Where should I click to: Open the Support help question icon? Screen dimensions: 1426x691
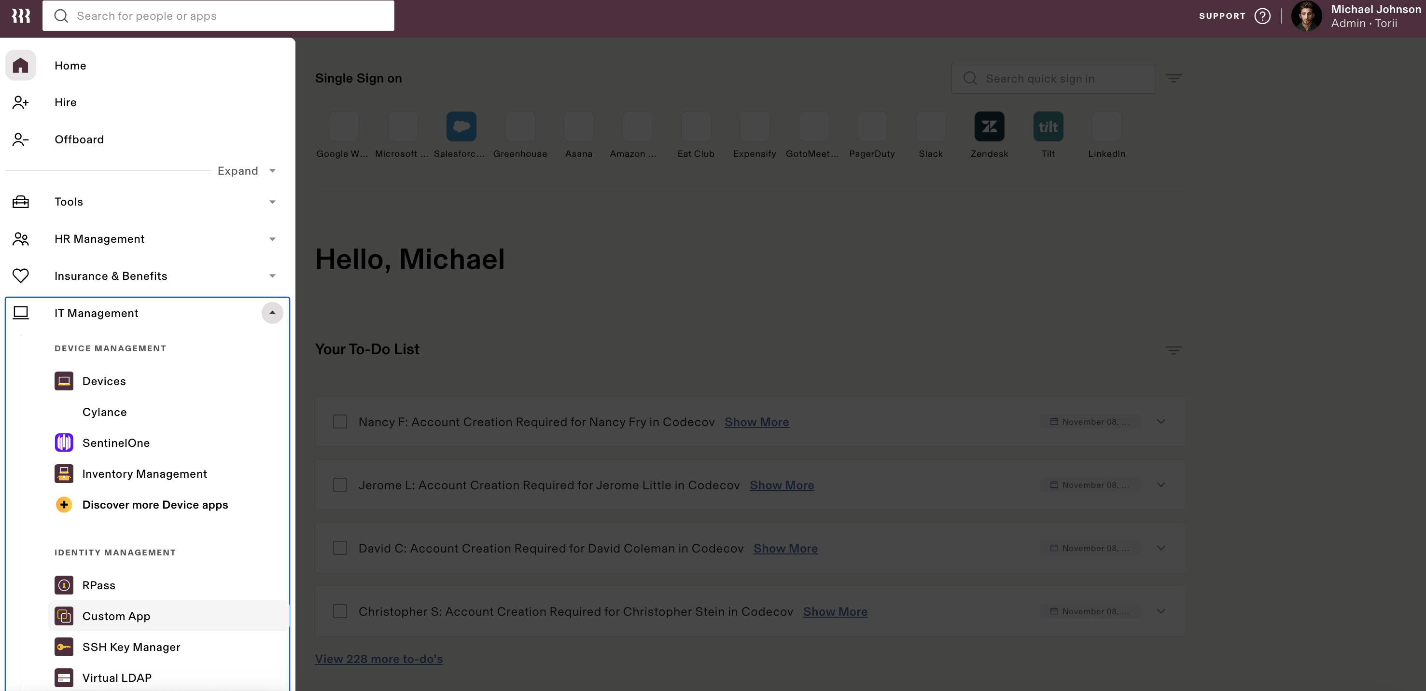[1262, 16]
